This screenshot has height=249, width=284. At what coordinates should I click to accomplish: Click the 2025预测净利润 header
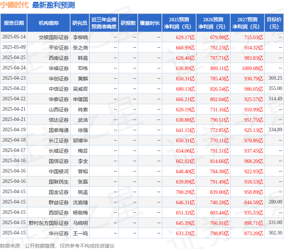coord(179,23)
